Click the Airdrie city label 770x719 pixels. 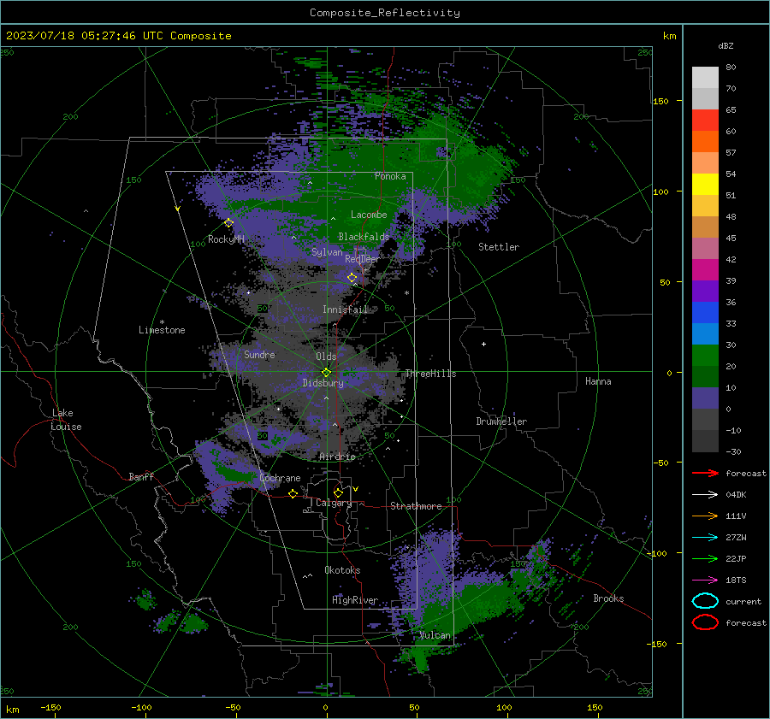click(x=337, y=457)
